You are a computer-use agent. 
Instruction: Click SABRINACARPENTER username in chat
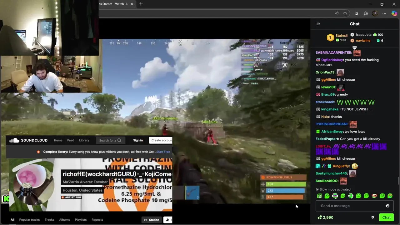(x=333, y=52)
